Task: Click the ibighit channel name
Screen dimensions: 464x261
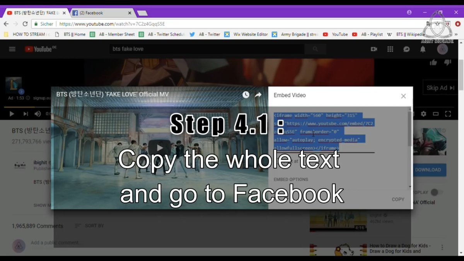Action: (x=40, y=163)
